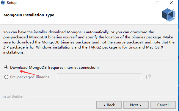Select the Download MongoDB radio button
This screenshot has width=179, height=111.
[x=7, y=67]
